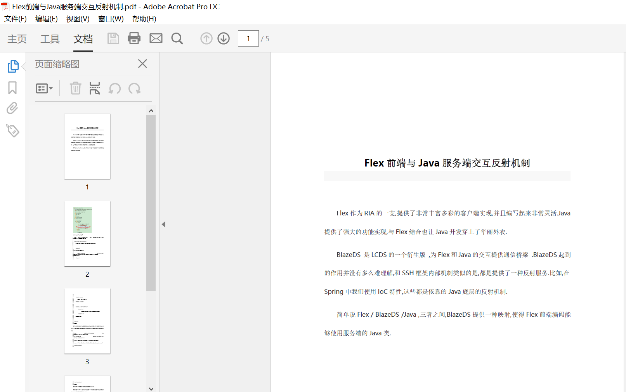This screenshot has height=392, width=626.
Task: Click the thumbnail panel scrollbar thumb
Action: point(151,203)
